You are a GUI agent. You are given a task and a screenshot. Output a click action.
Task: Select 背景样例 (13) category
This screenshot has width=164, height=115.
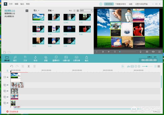pyautogui.click(x=10, y=14)
